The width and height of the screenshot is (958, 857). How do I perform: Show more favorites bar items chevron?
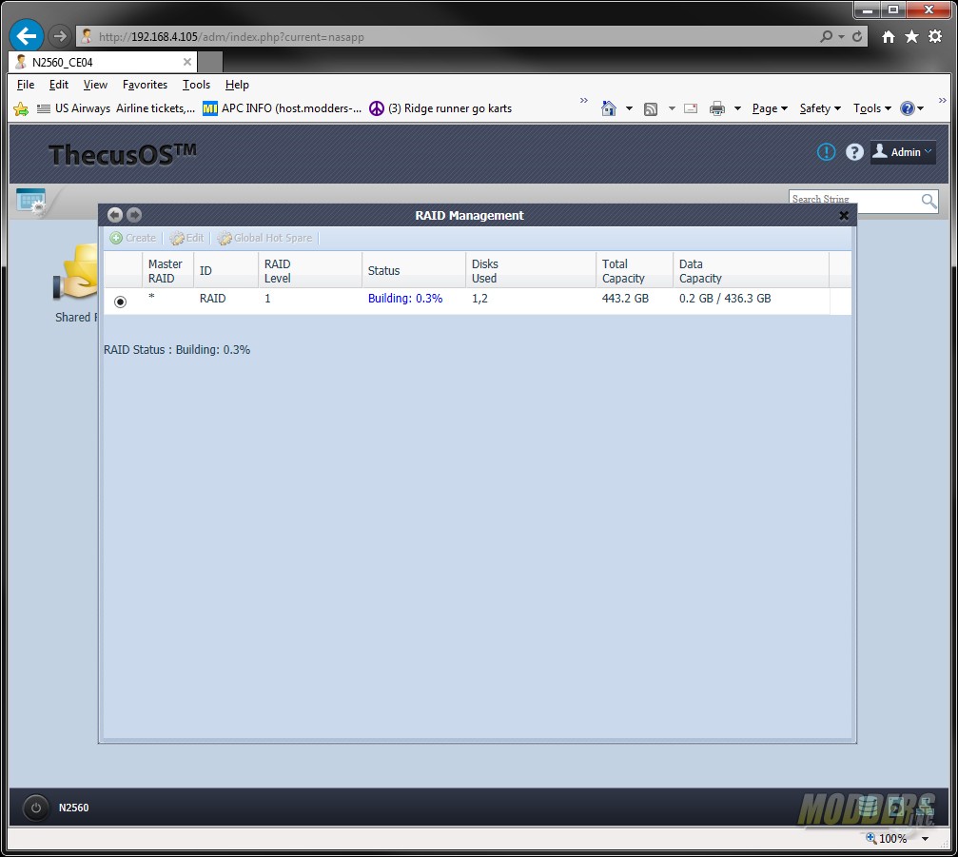583,100
